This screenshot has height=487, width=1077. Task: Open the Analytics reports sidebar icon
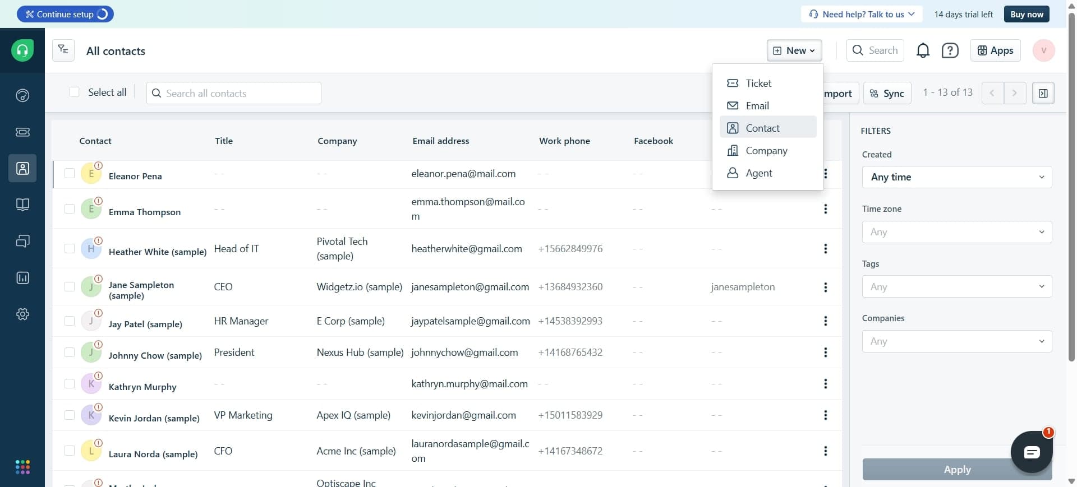[x=22, y=278]
